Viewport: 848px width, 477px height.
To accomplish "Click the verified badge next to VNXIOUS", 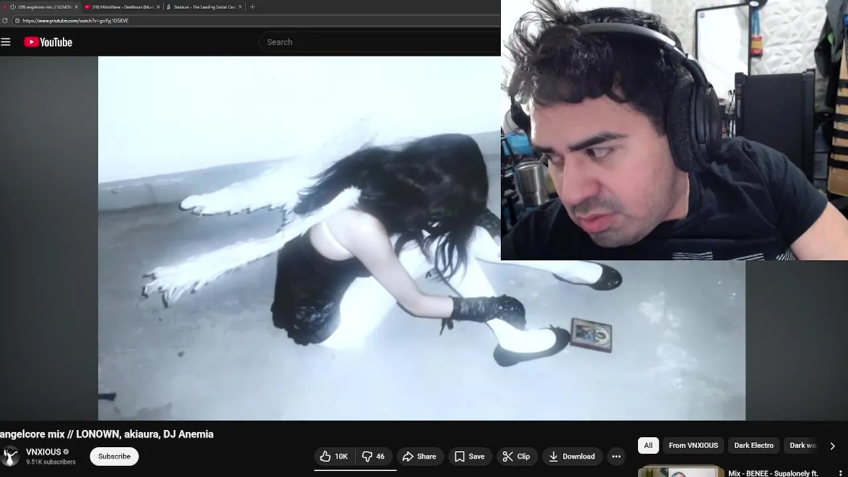I will coord(66,452).
